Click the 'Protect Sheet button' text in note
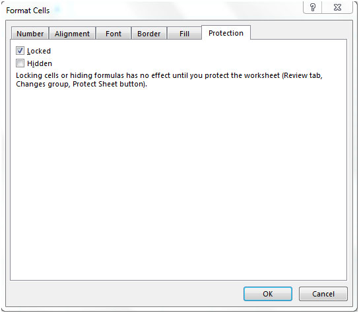 [x=108, y=84]
